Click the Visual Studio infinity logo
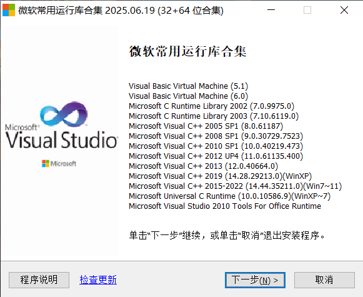 64,114
